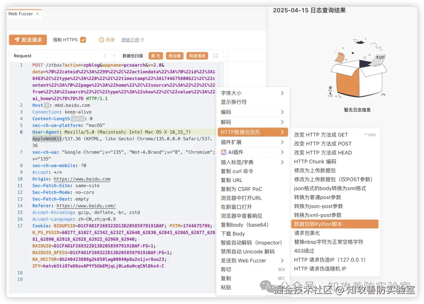Screen dimensions: 424x304
Task: Click the 数据包扫描 button
Action: 133,56
